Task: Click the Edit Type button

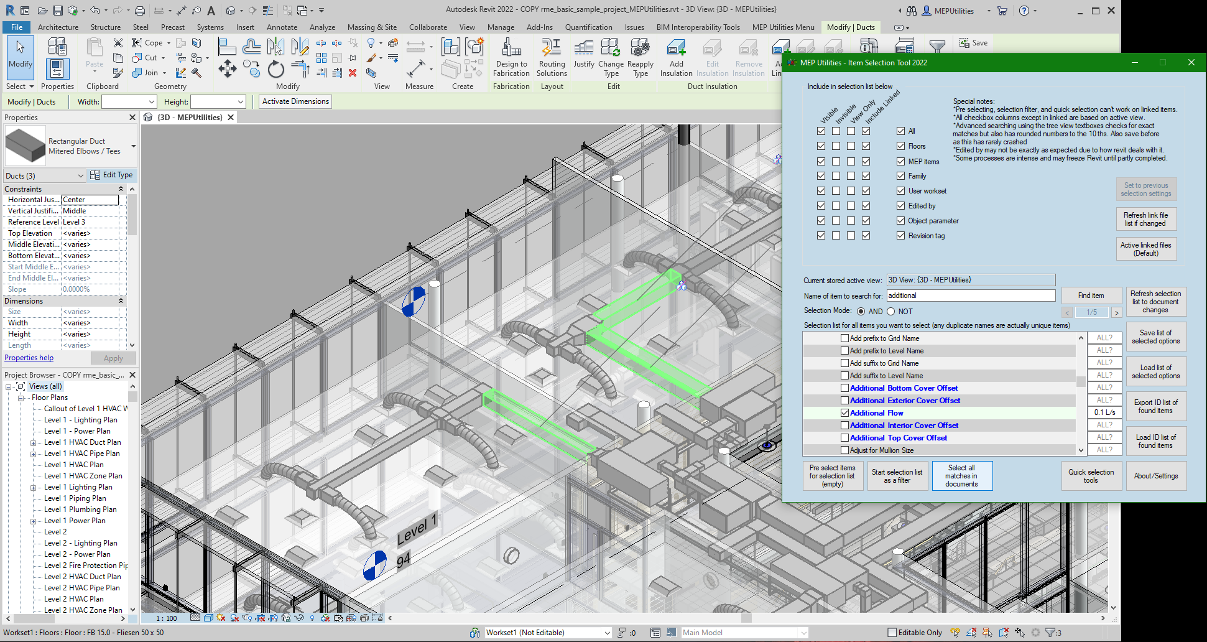Action: click(111, 175)
